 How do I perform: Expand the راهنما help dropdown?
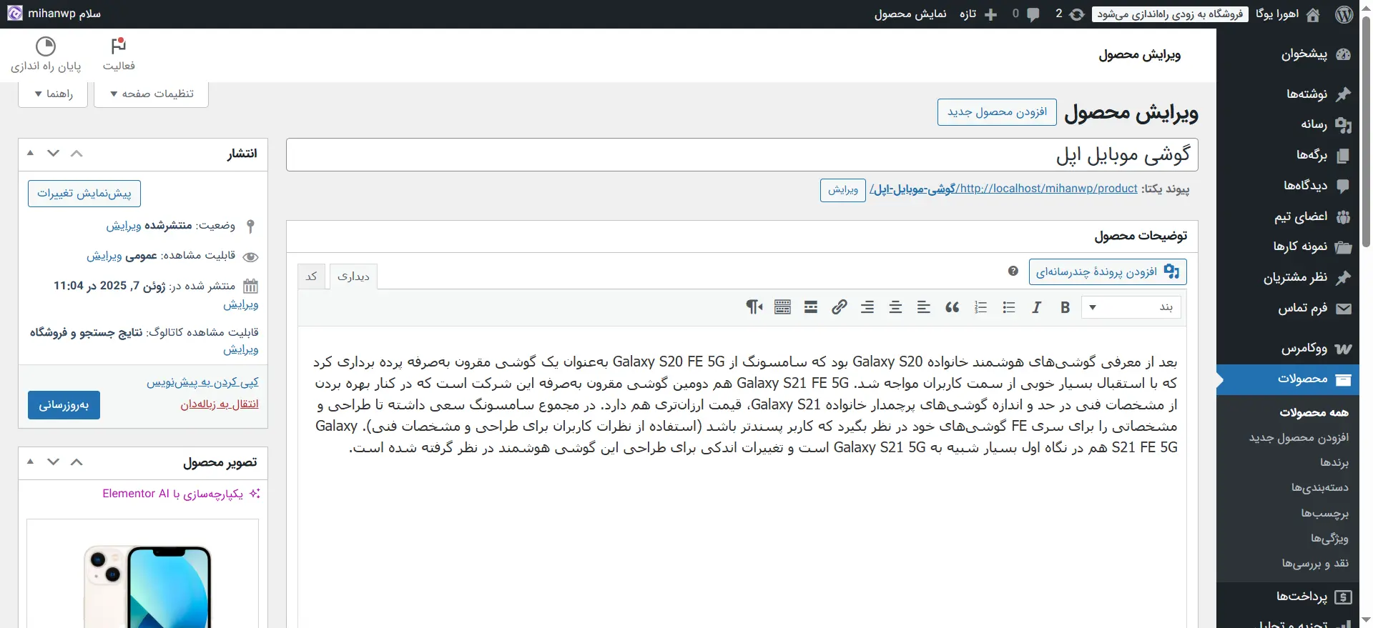53,94
